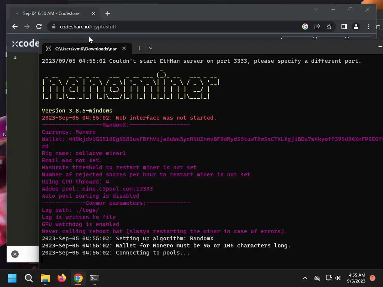383x287 pixels.
Task: Click the nanominer ASCII art banner
Action: (131, 86)
